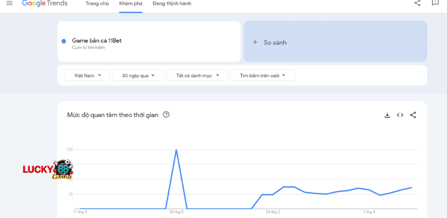Click the '29 thg 3' axis label
The width and height of the screenshot is (447, 218).
(273, 212)
